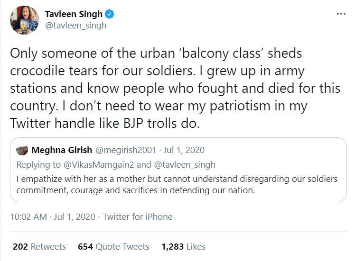Click the 'Replying to' line in quote
This screenshot has width=355, height=261.
pyautogui.click(x=34, y=164)
